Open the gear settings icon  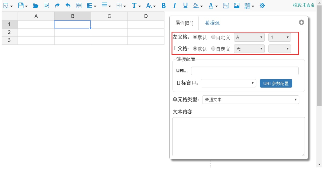point(262,5)
